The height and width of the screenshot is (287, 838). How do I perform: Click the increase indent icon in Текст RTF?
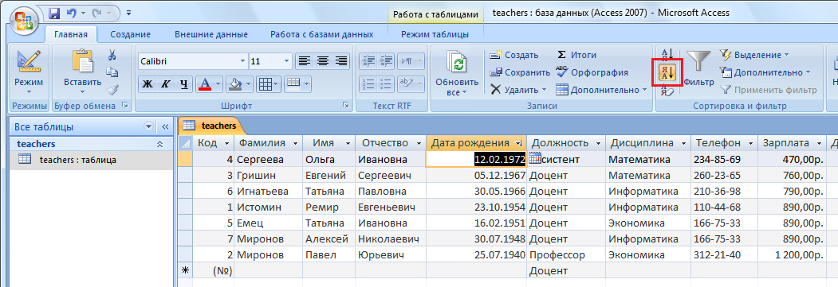pyautogui.click(x=387, y=60)
